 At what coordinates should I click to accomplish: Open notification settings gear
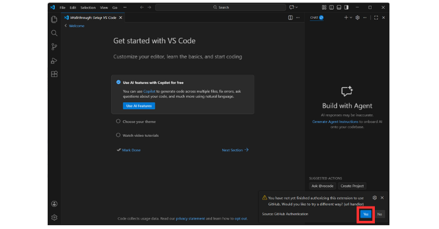click(375, 198)
